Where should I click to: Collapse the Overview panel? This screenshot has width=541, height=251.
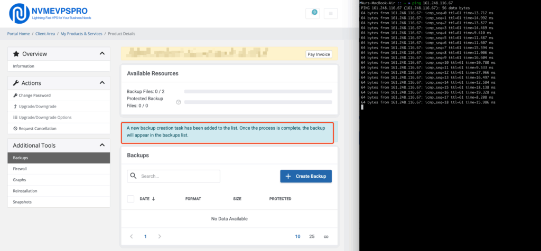click(102, 54)
